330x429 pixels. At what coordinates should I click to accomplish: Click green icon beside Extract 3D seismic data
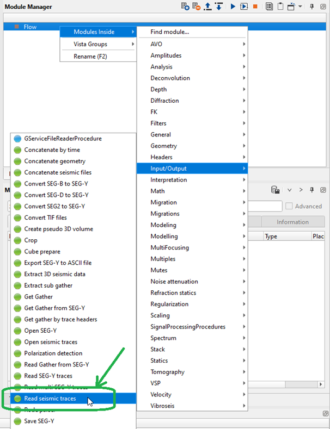(17, 274)
